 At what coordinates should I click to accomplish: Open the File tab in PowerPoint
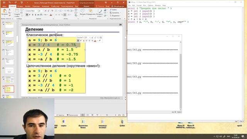coord(4,6)
